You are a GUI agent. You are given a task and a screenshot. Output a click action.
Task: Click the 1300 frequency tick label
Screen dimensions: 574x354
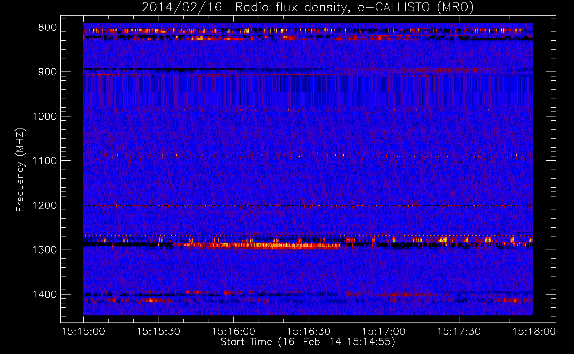pos(44,250)
